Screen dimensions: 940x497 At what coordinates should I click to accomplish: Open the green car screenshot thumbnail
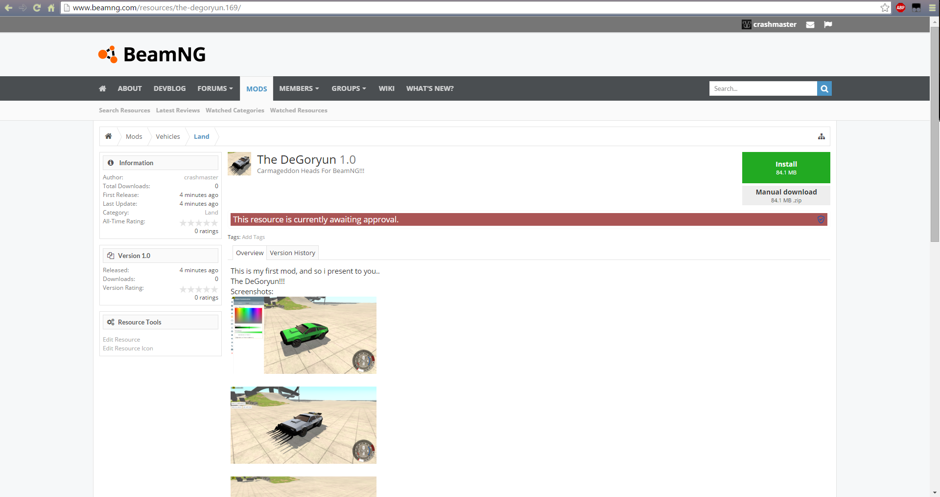(304, 335)
